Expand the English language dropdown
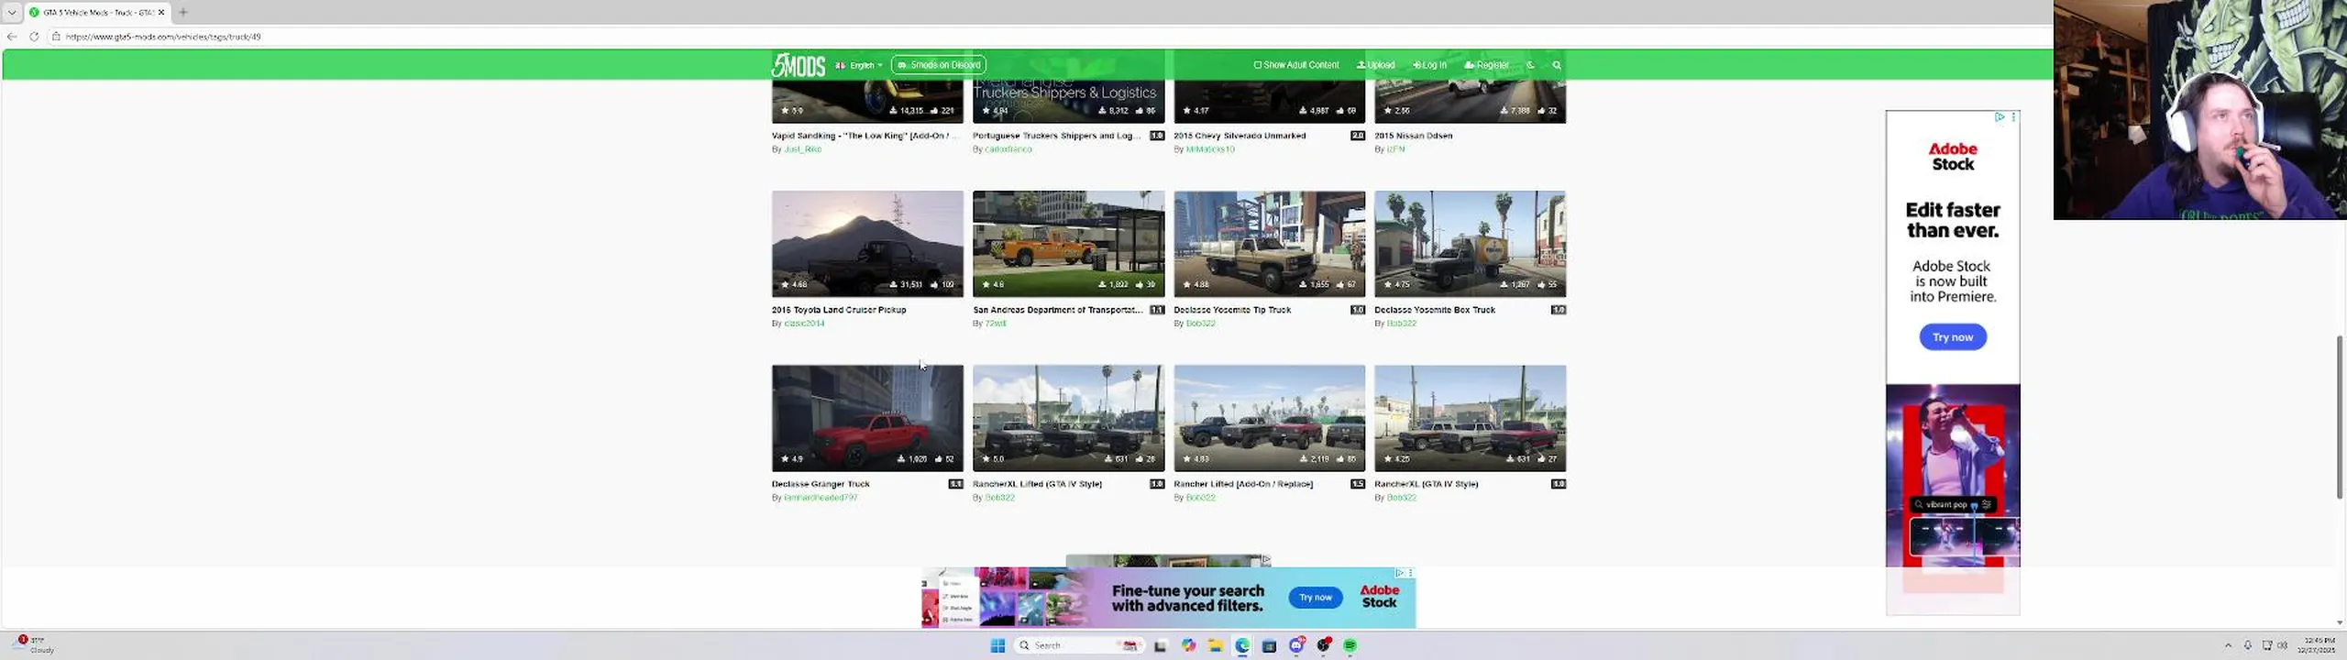Image resolution: width=2347 pixels, height=660 pixels. tap(859, 65)
